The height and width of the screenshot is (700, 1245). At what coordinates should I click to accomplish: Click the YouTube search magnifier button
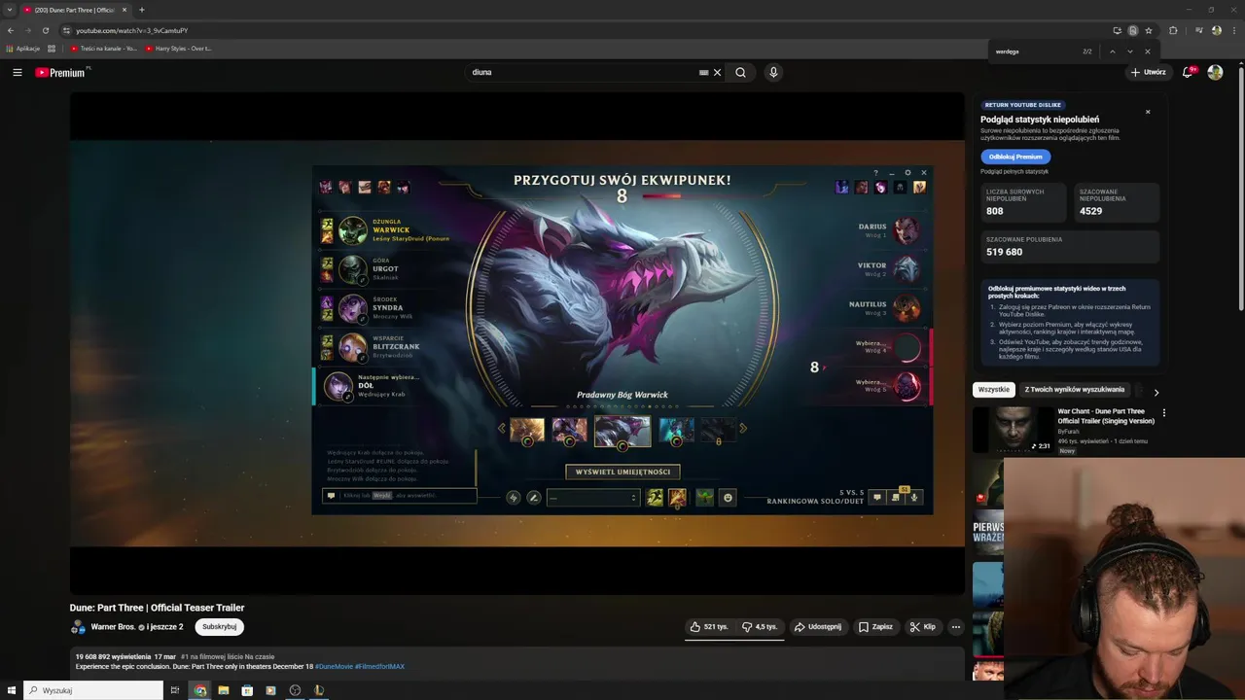pos(741,72)
